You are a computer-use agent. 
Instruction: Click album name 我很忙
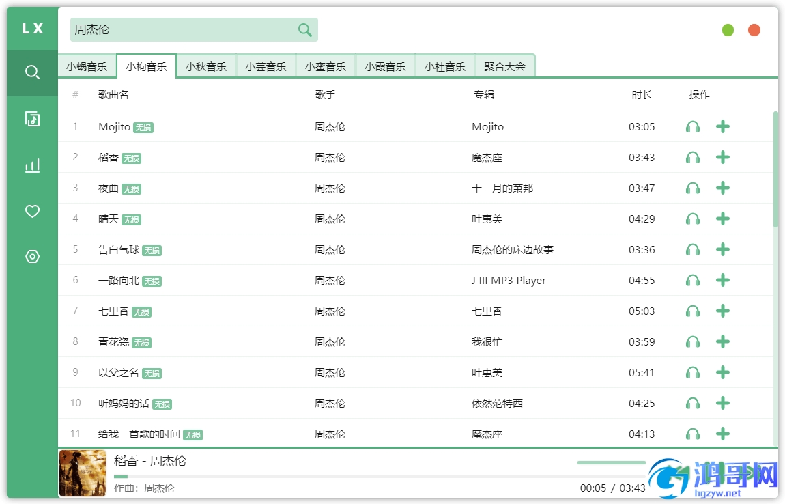(x=487, y=342)
